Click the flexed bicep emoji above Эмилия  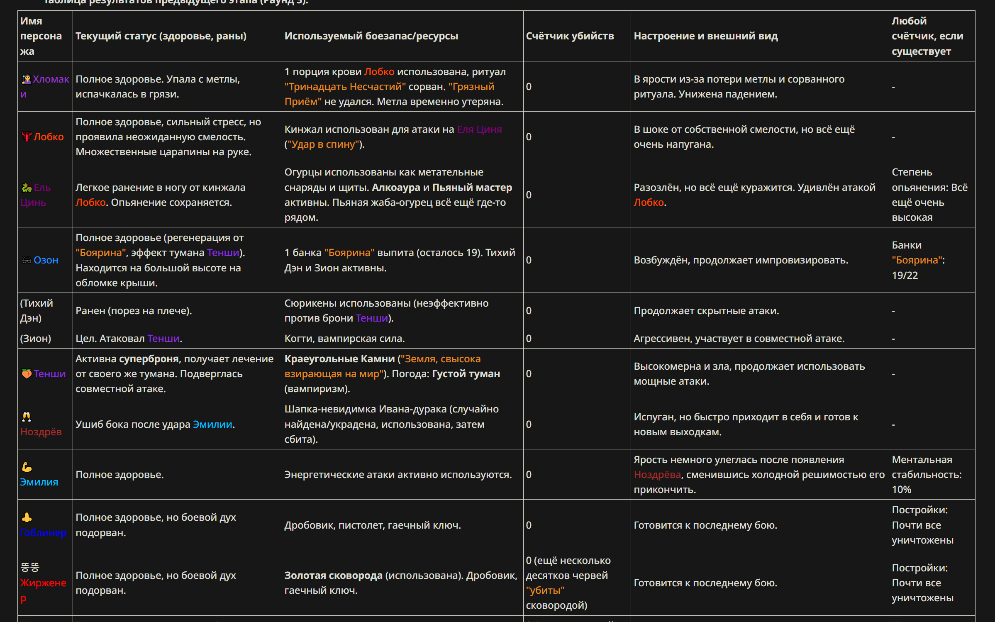click(27, 467)
